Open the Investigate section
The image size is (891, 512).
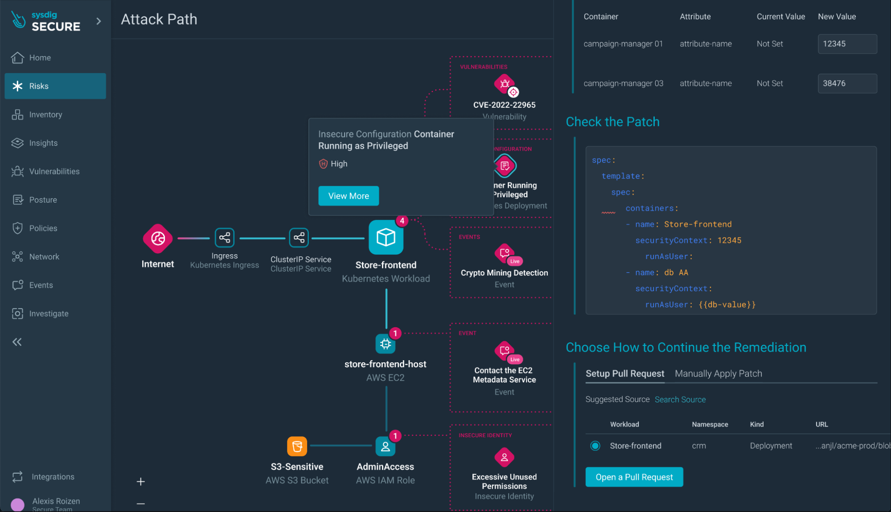(49, 313)
